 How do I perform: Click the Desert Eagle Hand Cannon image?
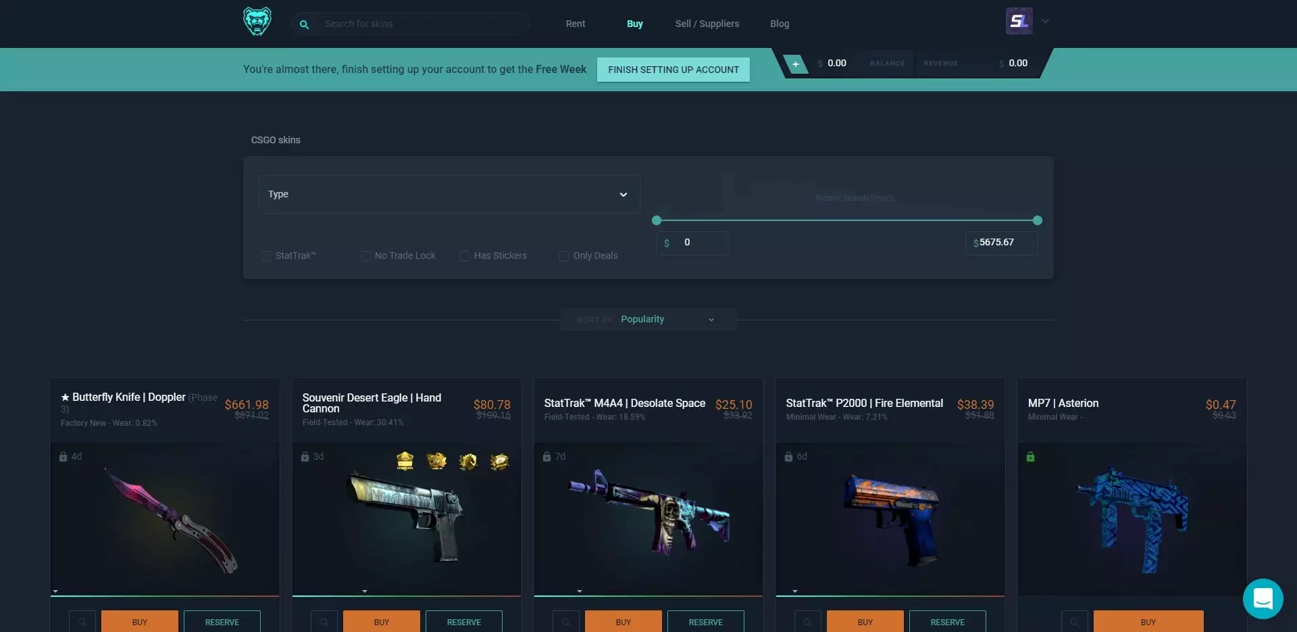(x=406, y=517)
